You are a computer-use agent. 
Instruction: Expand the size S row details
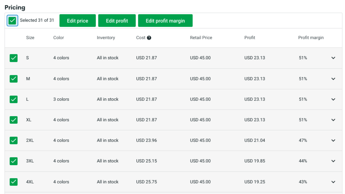point(333,58)
